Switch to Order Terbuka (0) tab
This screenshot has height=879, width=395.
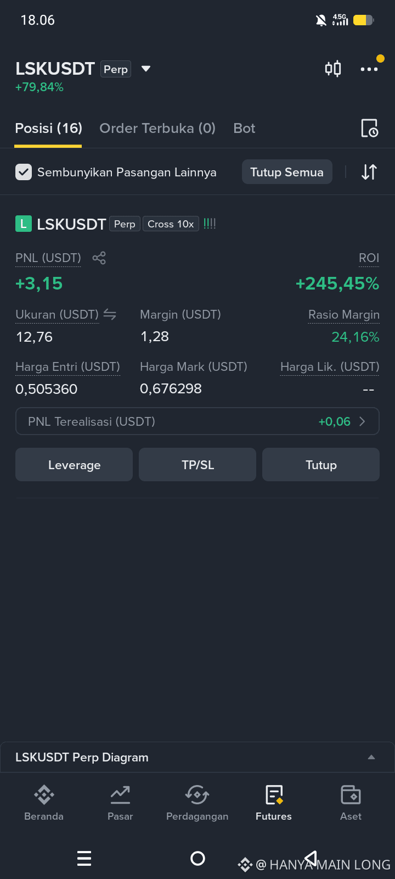[x=157, y=128]
